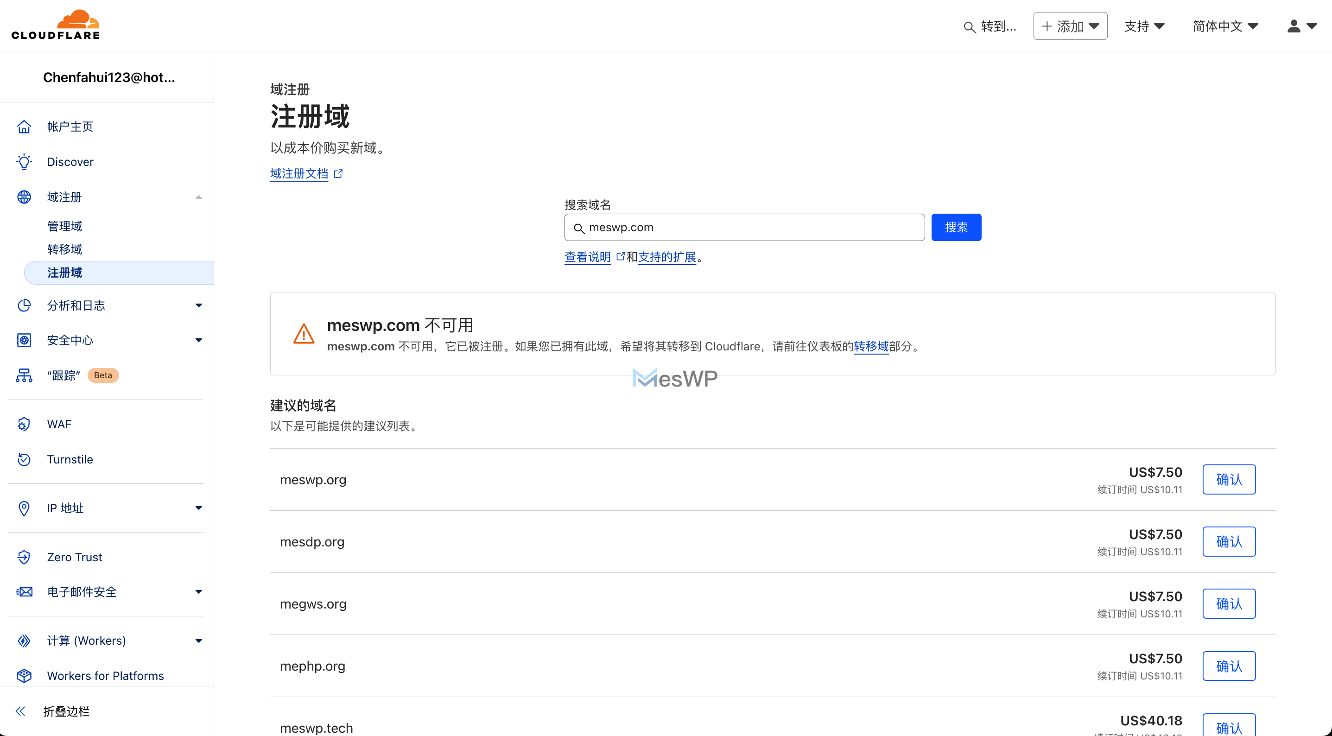The height and width of the screenshot is (736, 1332).
Task: Click 转移域 link in alert message
Action: [871, 346]
